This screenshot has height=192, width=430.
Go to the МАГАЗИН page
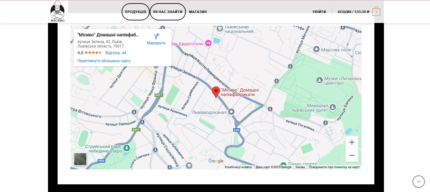pos(198,12)
